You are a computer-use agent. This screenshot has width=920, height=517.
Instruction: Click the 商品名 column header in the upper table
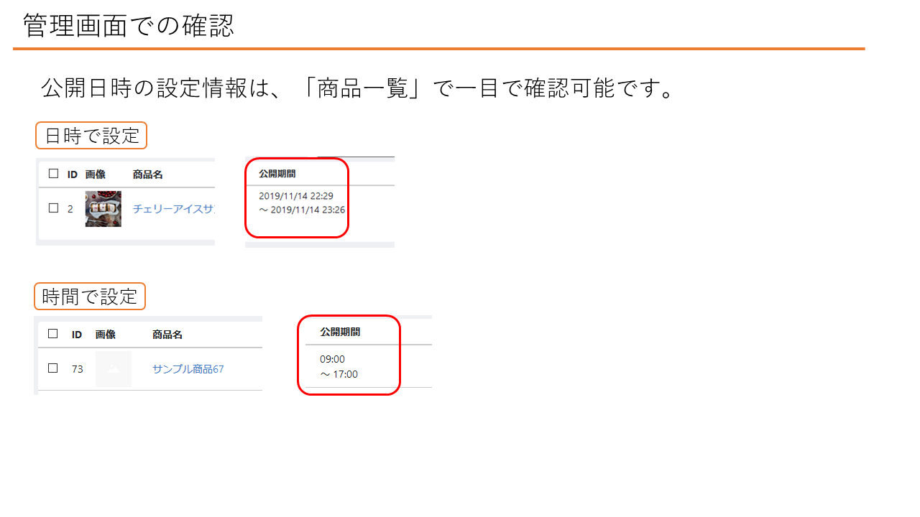[x=147, y=174]
